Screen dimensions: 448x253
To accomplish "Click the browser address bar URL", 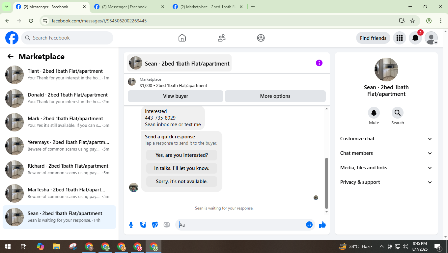I will 99,21.
